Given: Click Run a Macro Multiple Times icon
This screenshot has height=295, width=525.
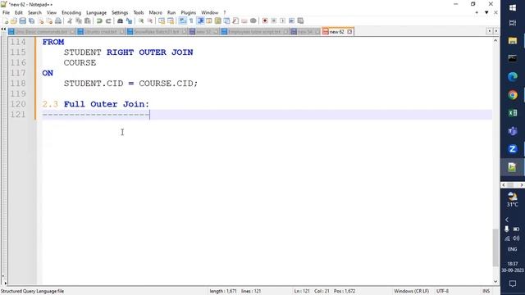Looking at the screenshot, I should 292,20.
